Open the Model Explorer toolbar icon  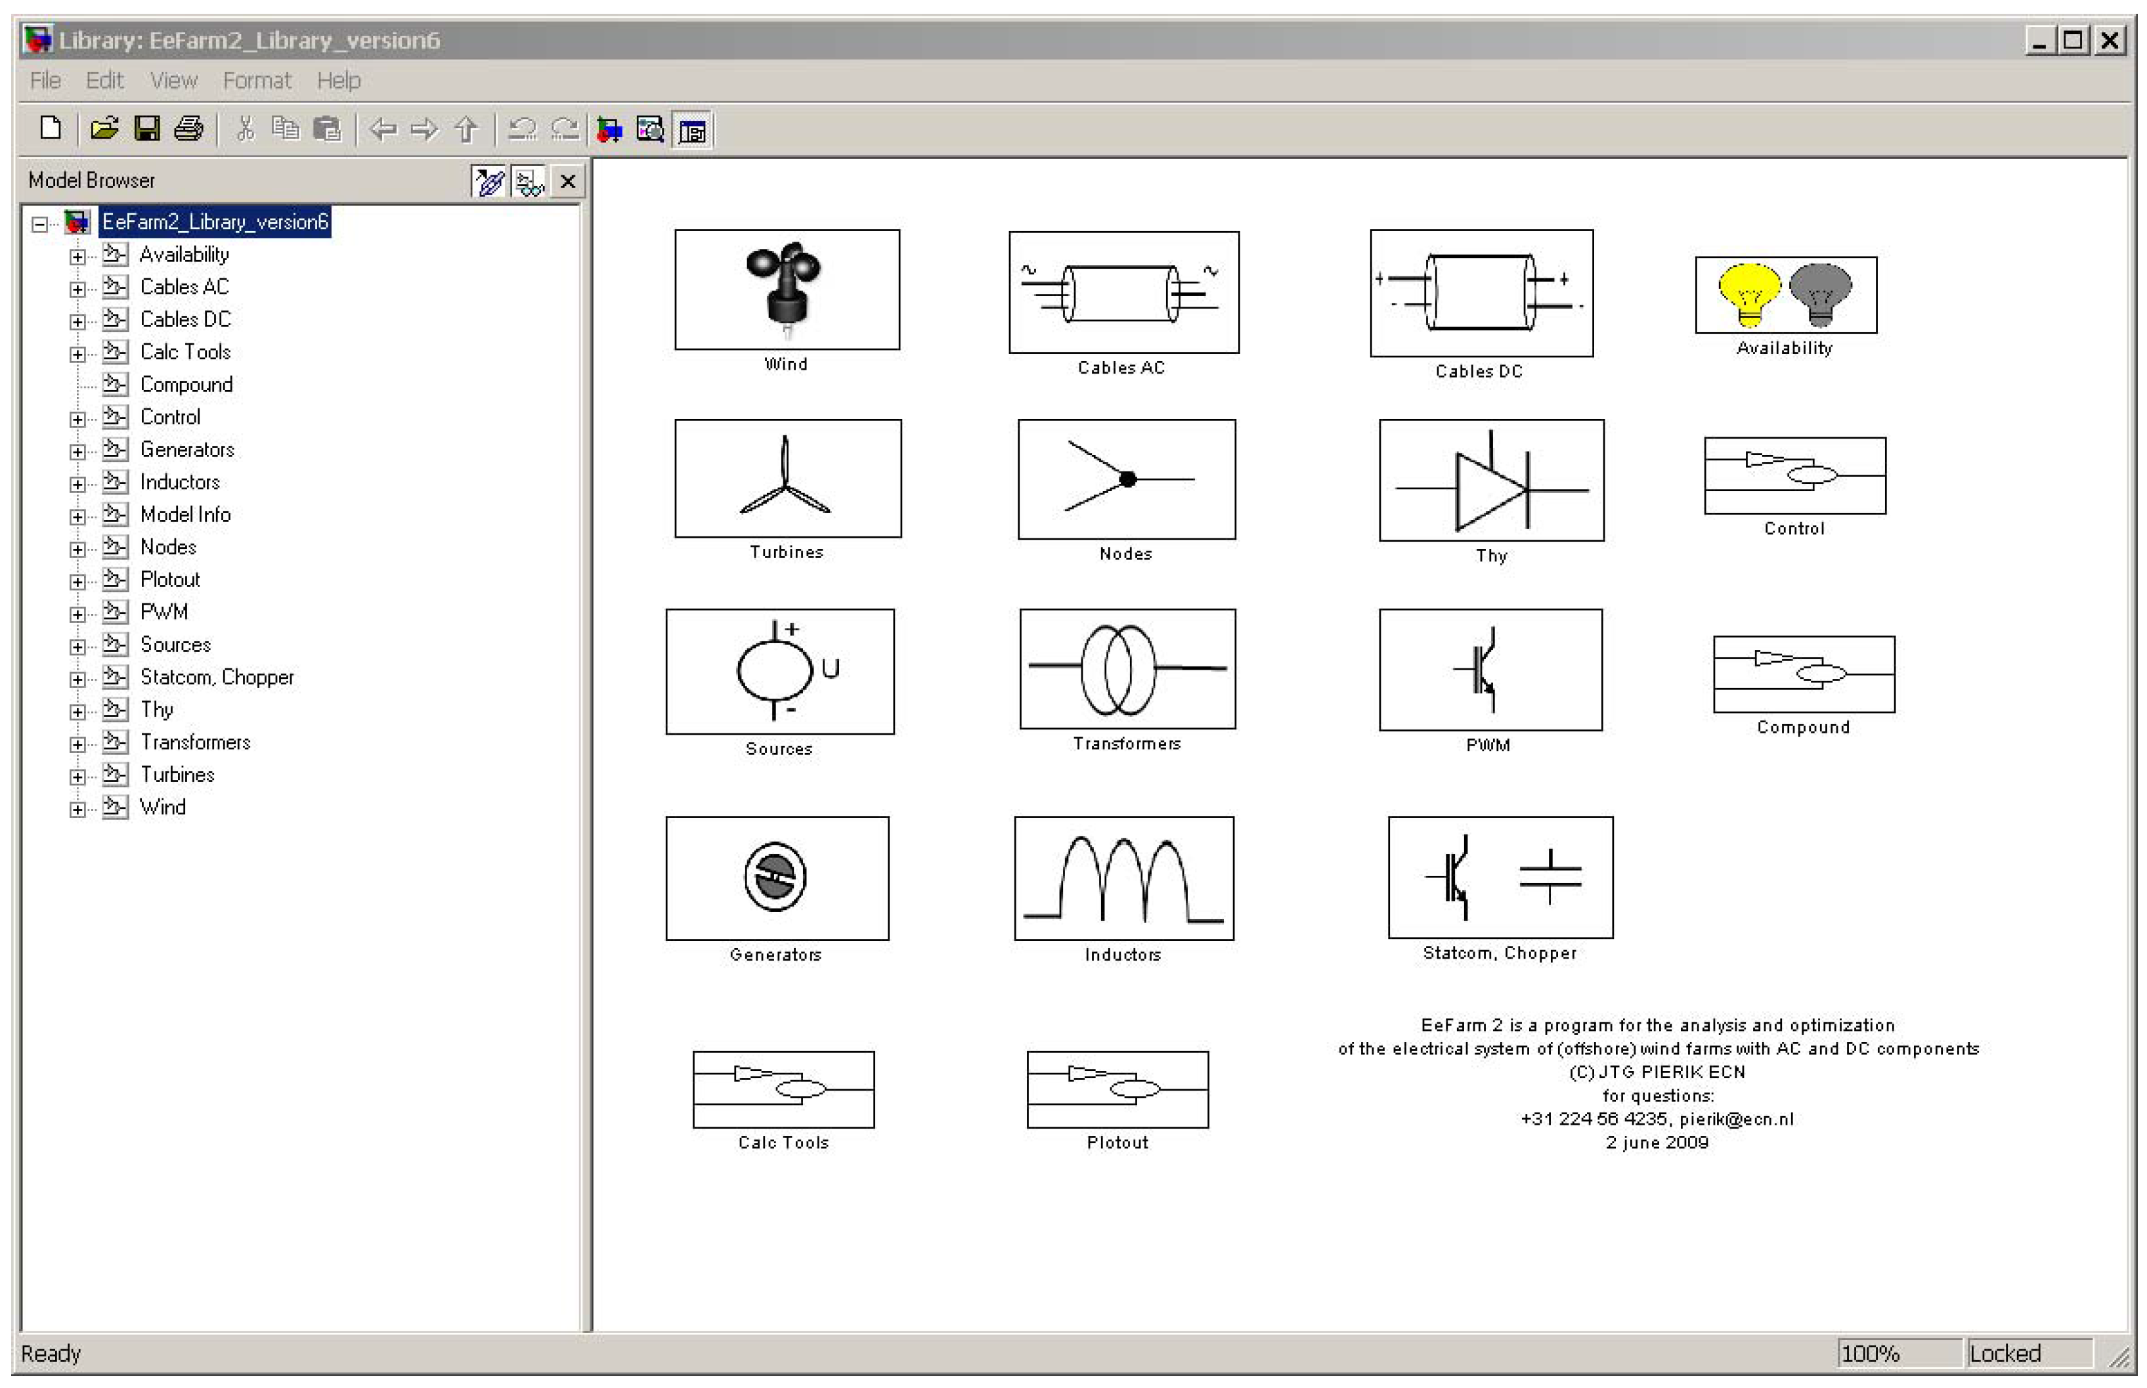pyautogui.click(x=650, y=130)
